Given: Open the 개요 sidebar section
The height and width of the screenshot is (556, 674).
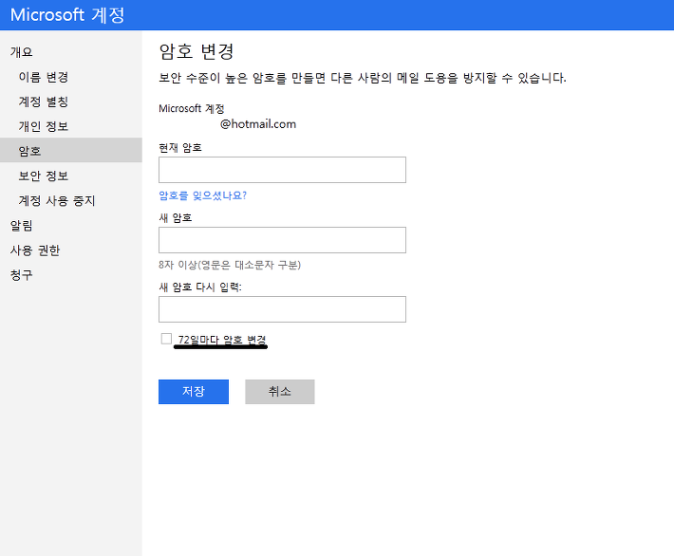Looking at the screenshot, I should point(22,52).
